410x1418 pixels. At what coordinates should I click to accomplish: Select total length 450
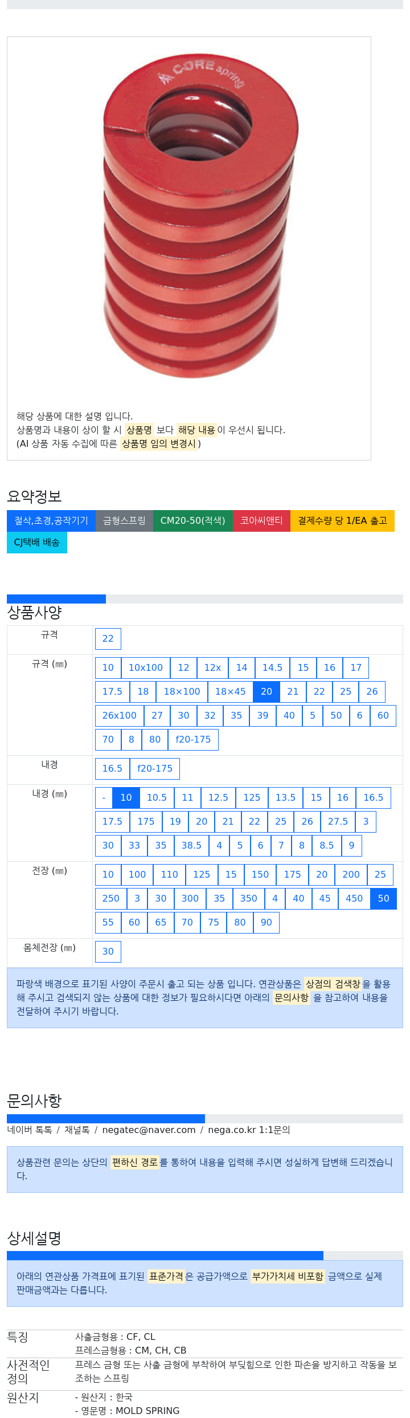coord(354,899)
